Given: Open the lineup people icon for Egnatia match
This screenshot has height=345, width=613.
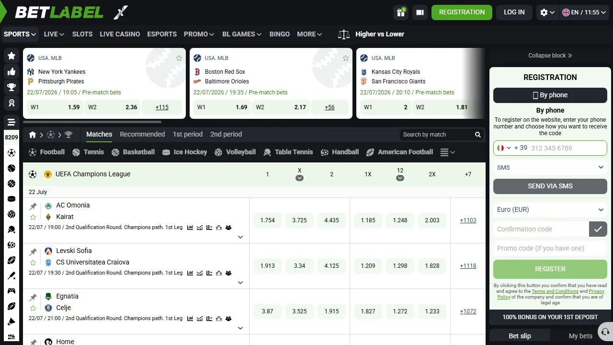Looking at the screenshot, I should tap(228, 319).
